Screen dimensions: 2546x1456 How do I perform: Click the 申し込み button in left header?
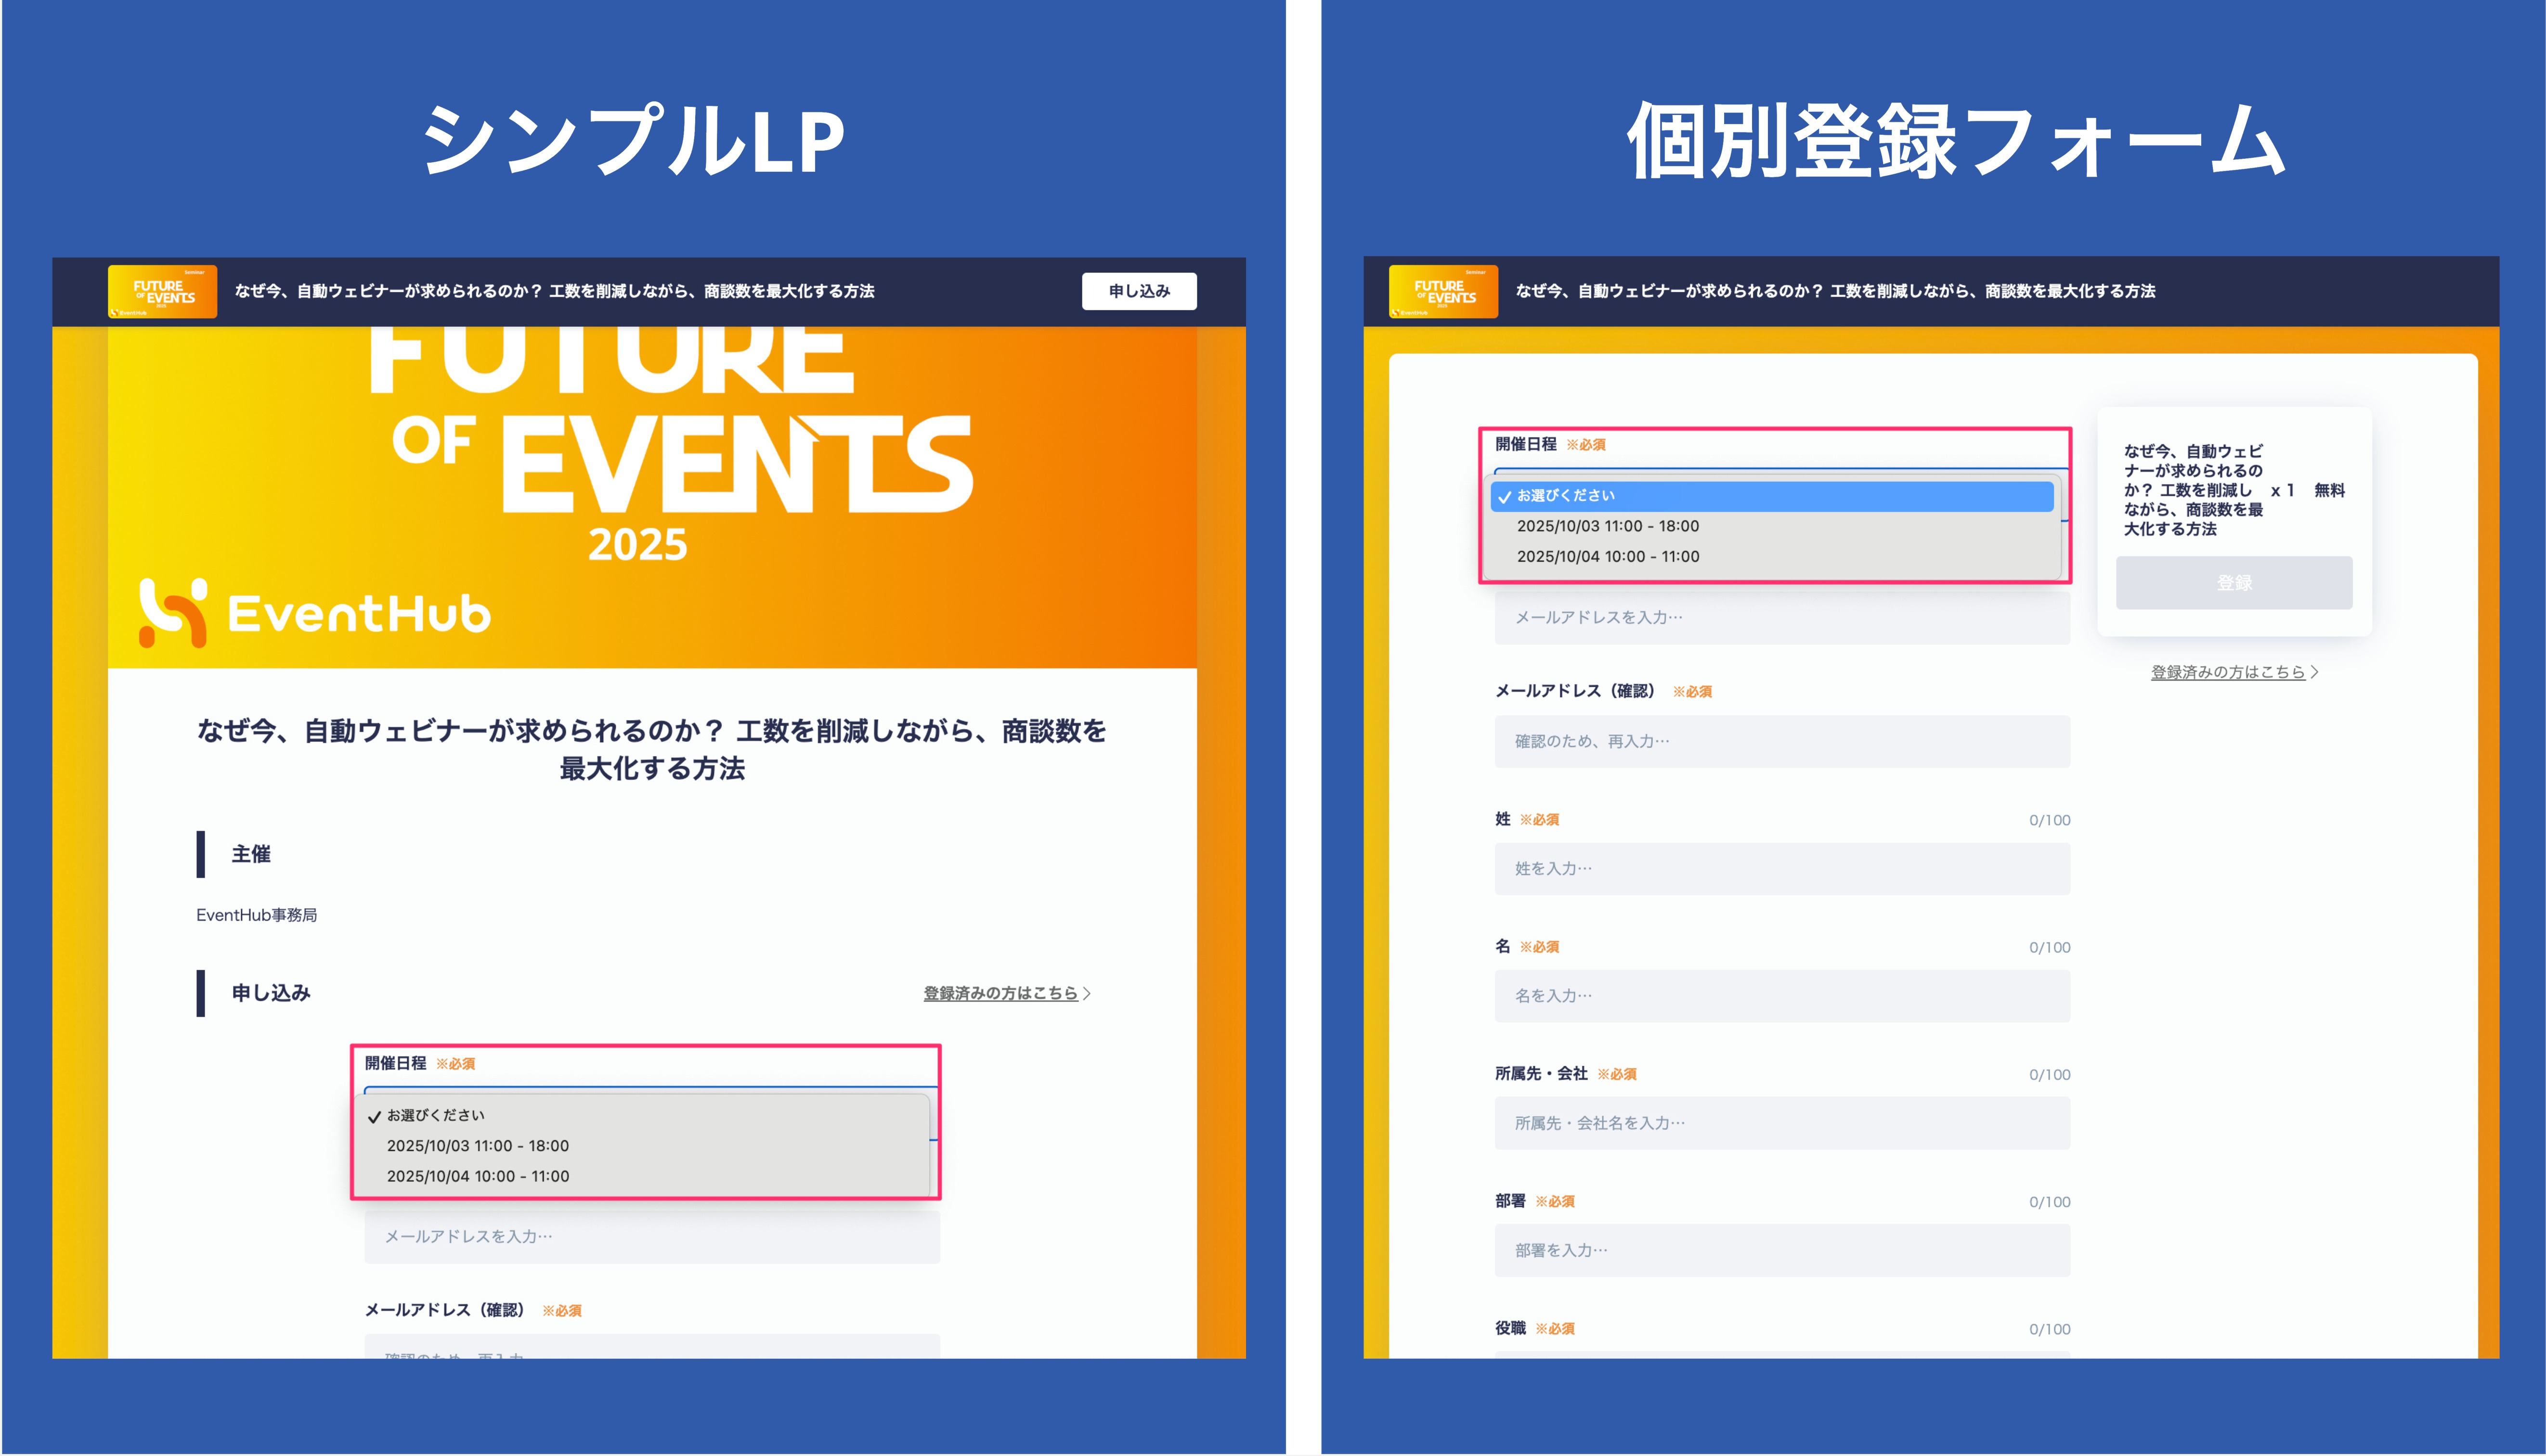pos(1139,291)
